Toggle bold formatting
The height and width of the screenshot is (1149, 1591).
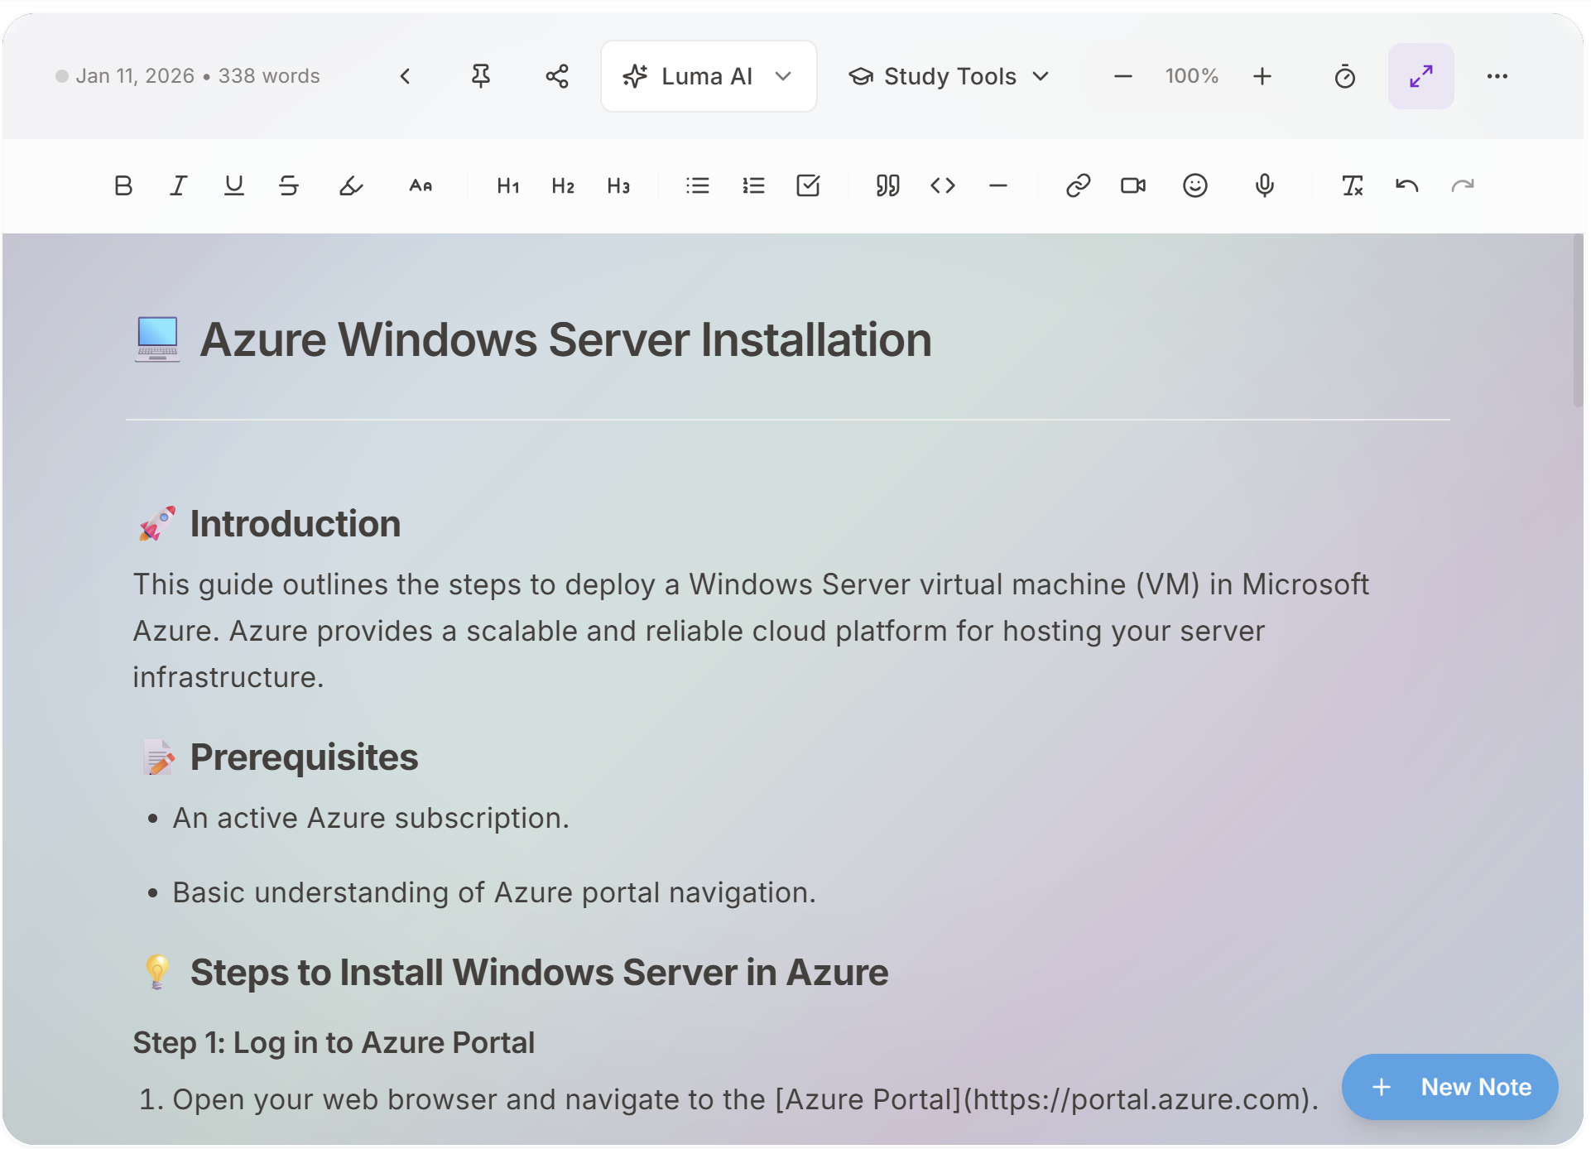[123, 185]
